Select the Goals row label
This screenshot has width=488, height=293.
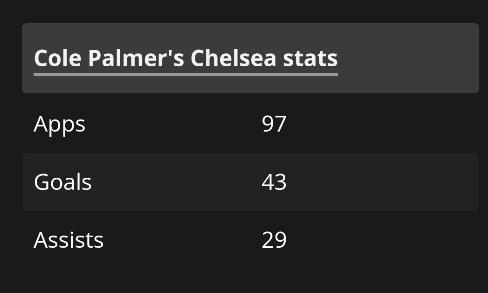point(62,182)
